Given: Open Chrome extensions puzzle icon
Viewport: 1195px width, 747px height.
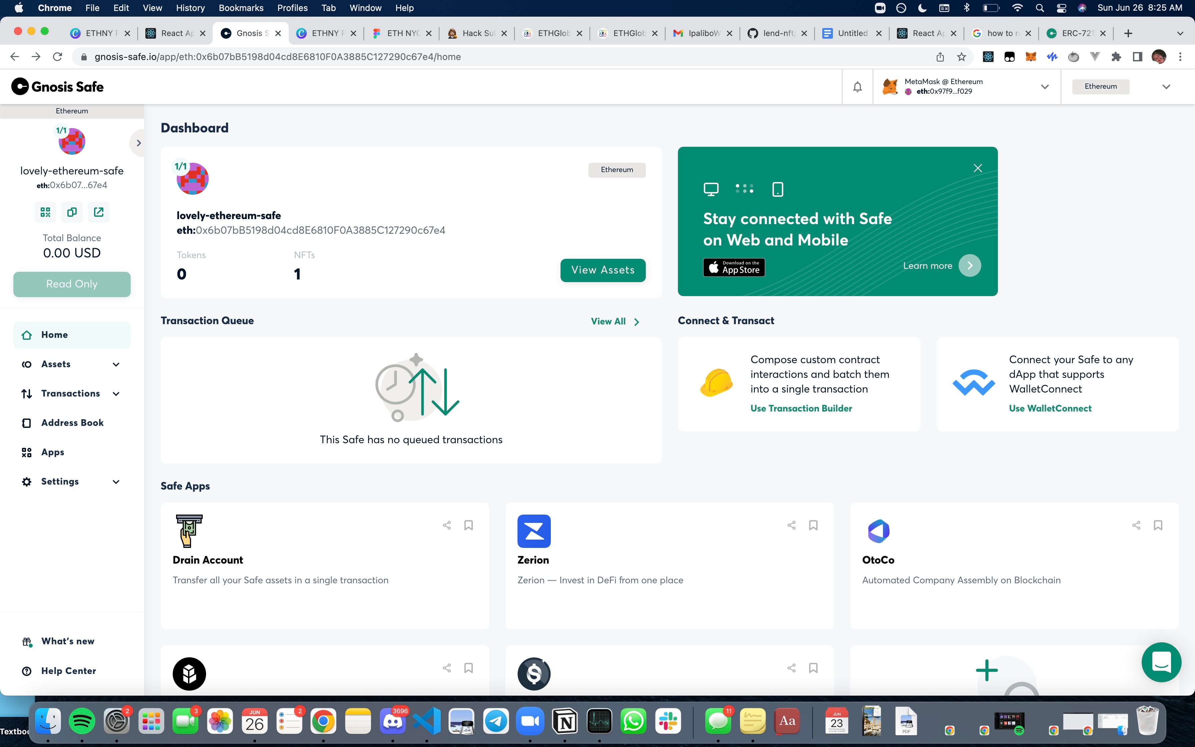Looking at the screenshot, I should coord(1116,57).
